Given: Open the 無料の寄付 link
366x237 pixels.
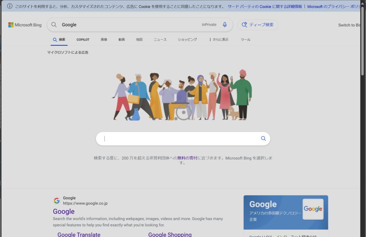Looking at the screenshot, I should 187,158.
